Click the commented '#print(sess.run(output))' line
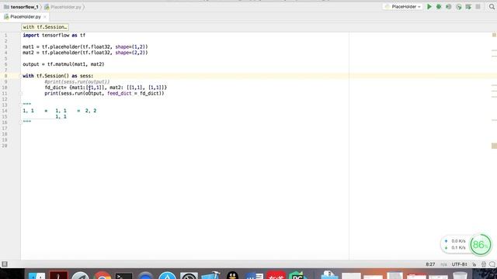 click(77, 81)
